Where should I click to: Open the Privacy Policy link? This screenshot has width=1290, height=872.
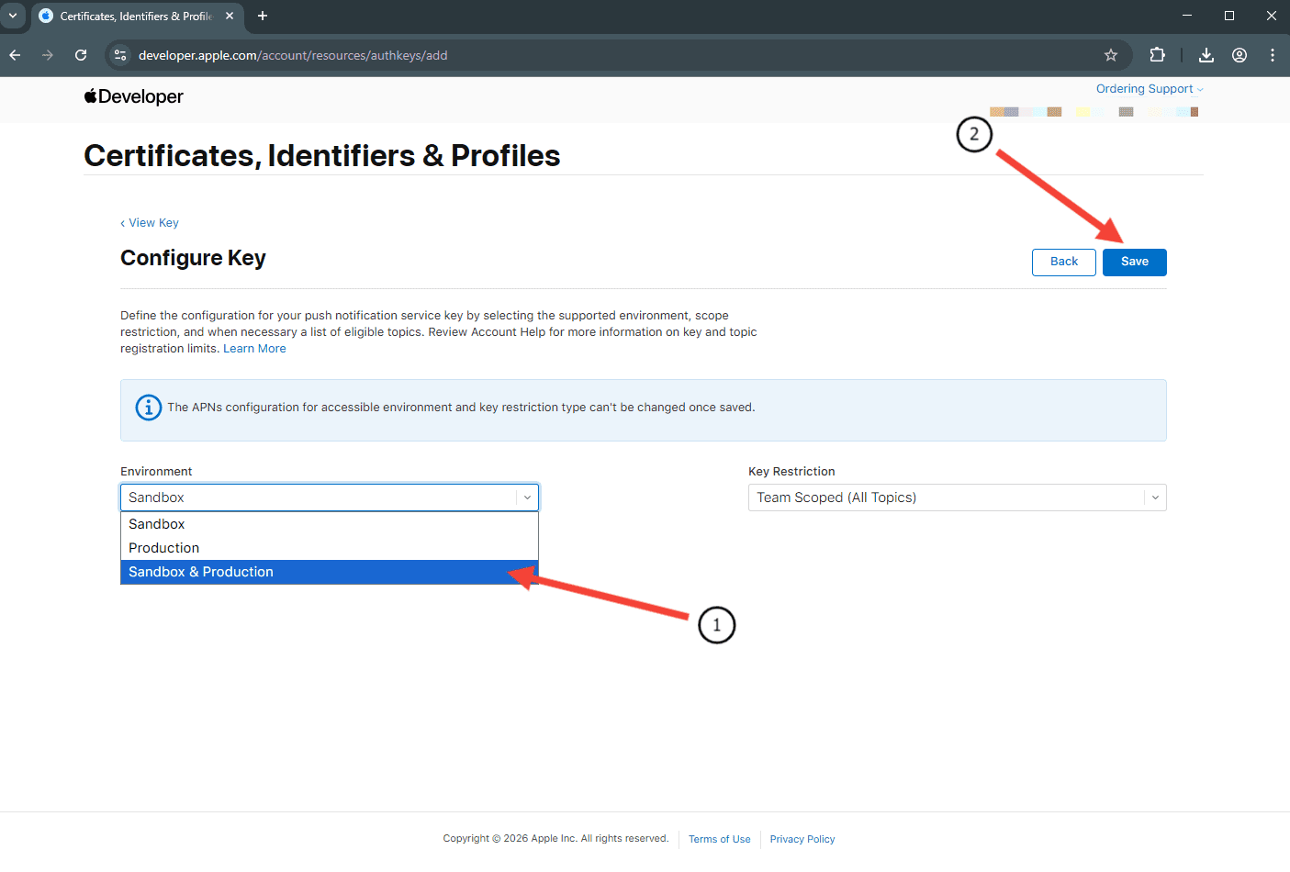point(802,839)
